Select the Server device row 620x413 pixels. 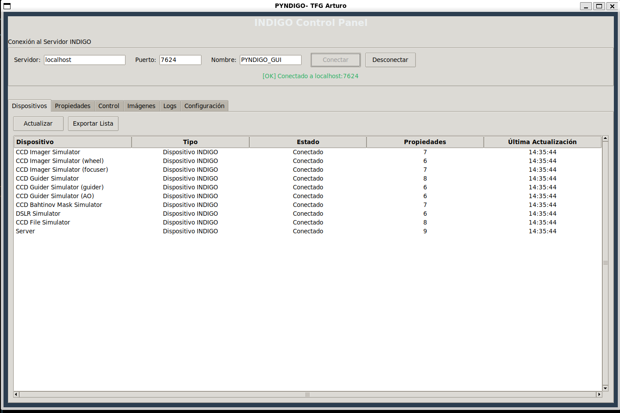pyautogui.click(x=308, y=231)
